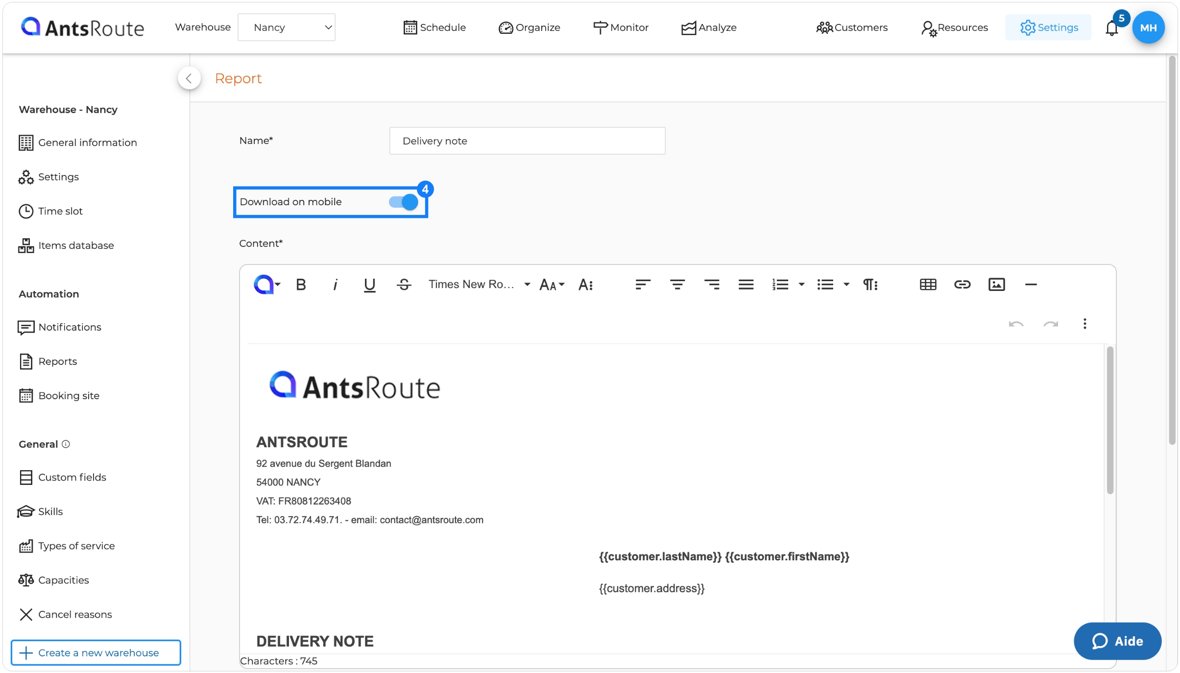Open General information in sidebar
This screenshot has width=1180, height=673.
(x=78, y=143)
